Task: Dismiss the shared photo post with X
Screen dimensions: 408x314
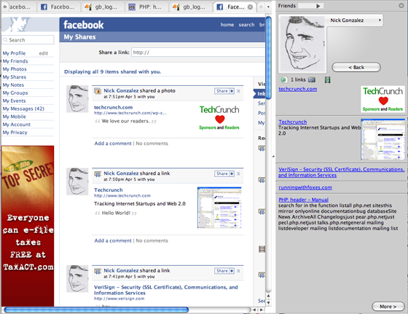Action: (238, 91)
